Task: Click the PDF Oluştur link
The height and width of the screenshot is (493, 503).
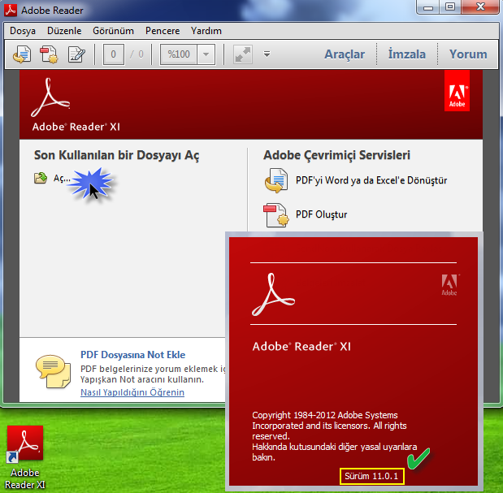Action: pos(321,214)
